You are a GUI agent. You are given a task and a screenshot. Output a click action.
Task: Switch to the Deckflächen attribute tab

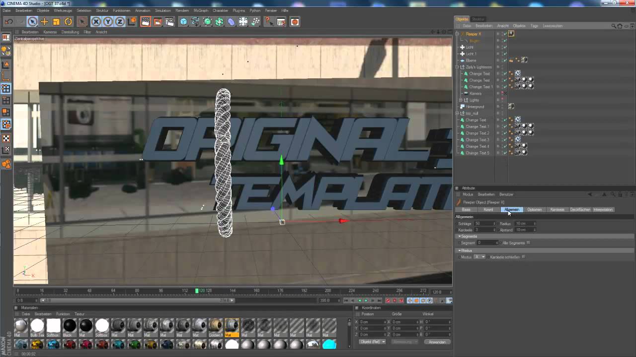580,209
